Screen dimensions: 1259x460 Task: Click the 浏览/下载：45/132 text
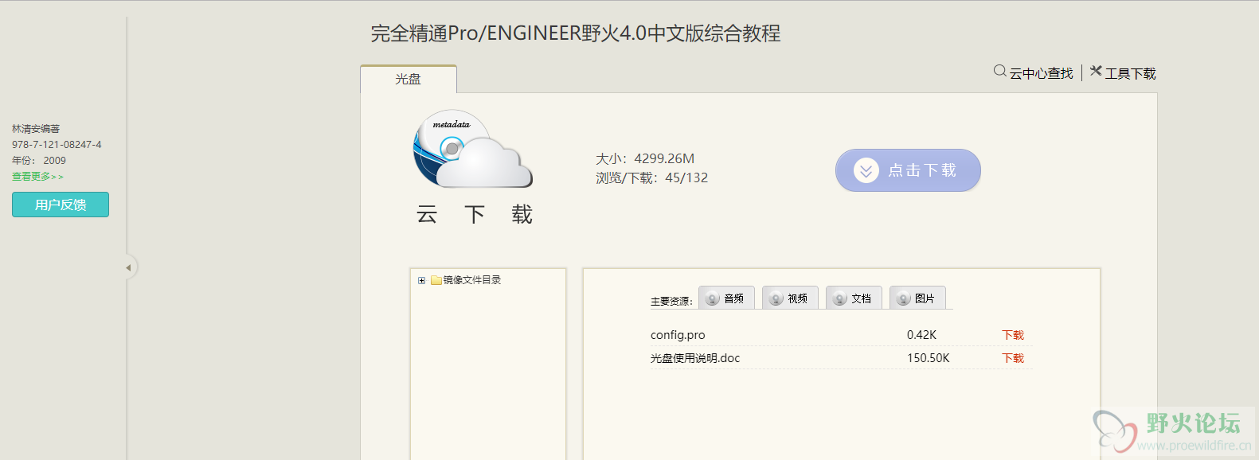[651, 177]
